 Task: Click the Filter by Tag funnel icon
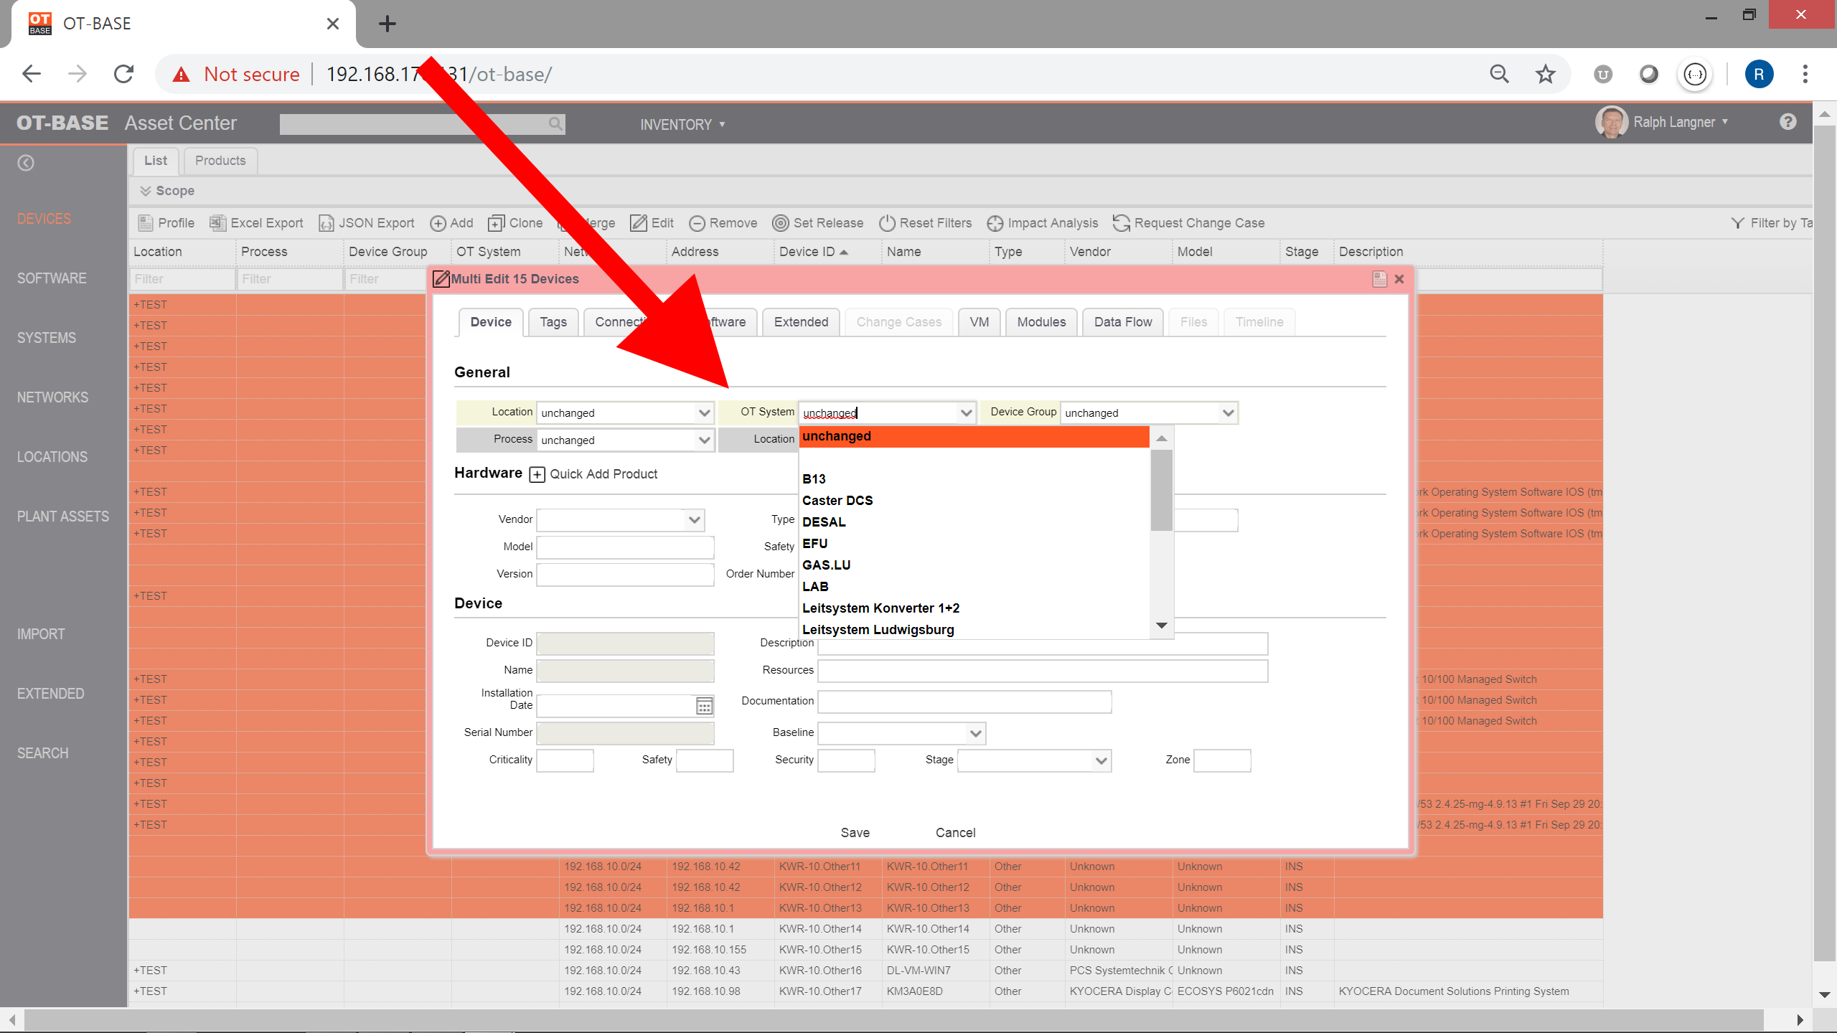tap(1737, 223)
